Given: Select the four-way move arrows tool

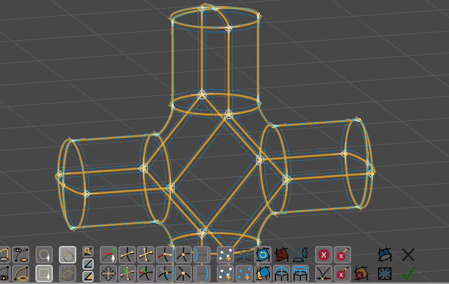Looking at the screenshot, I should click(x=108, y=273).
